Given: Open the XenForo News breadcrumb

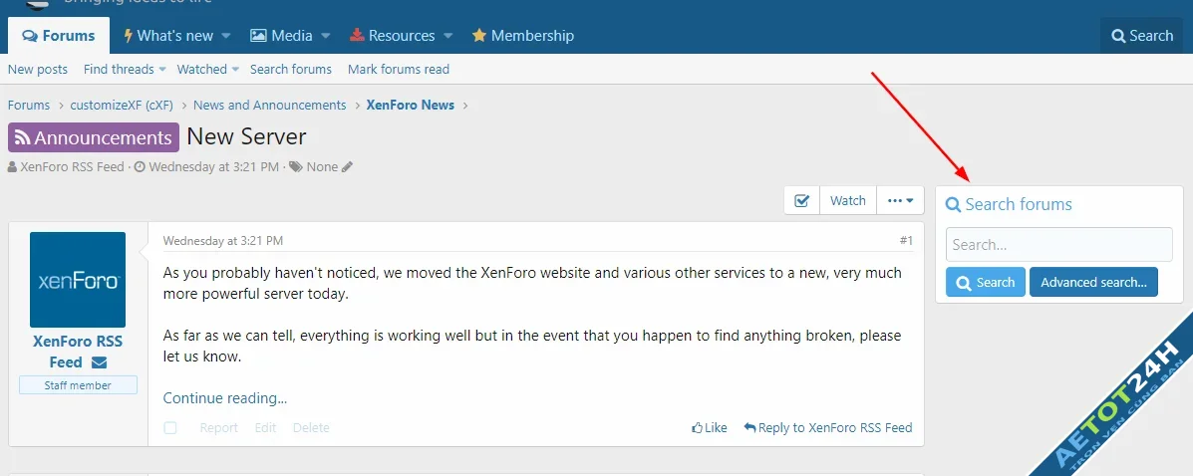Looking at the screenshot, I should 410,106.
